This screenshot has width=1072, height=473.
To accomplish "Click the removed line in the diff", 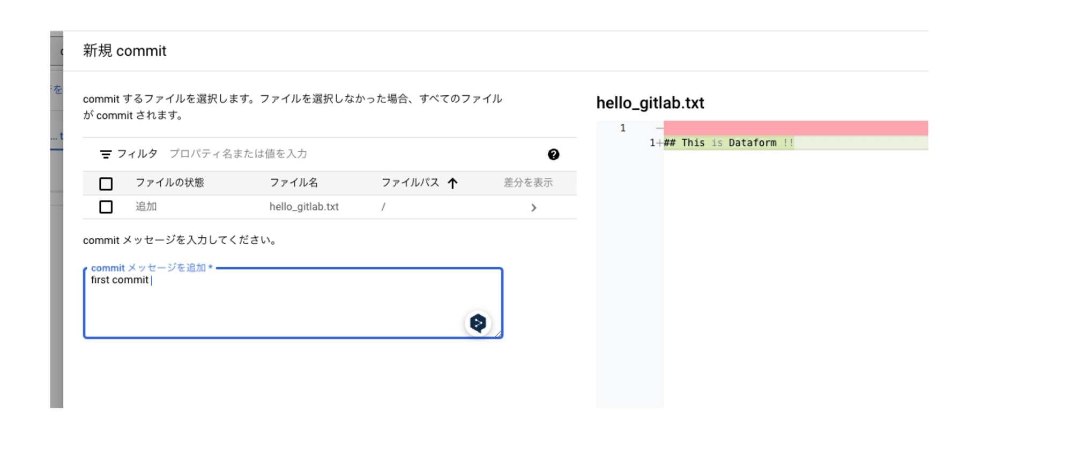I will click(x=795, y=128).
